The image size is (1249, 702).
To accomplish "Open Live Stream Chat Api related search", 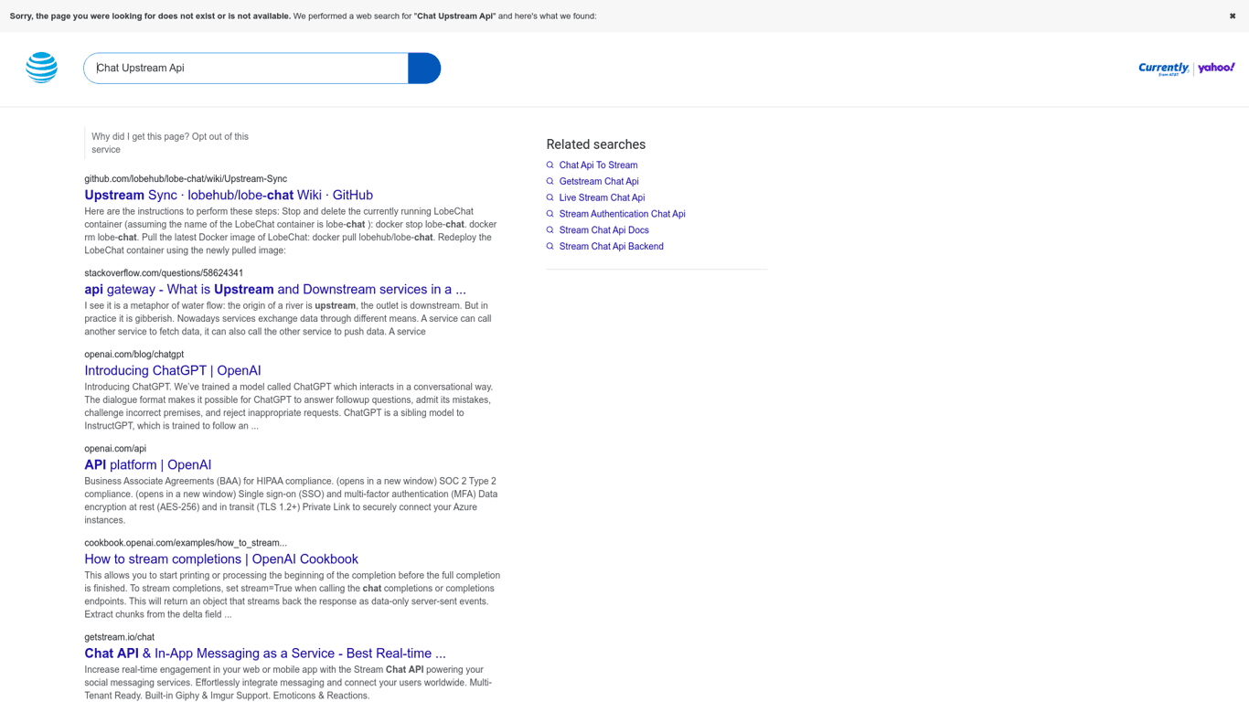I will click(x=602, y=197).
